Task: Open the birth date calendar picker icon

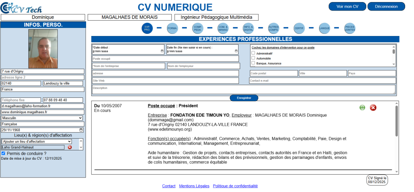Action: 81,130
